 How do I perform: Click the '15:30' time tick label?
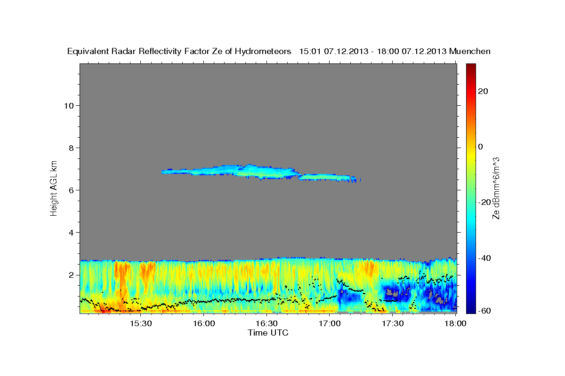(140, 323)
